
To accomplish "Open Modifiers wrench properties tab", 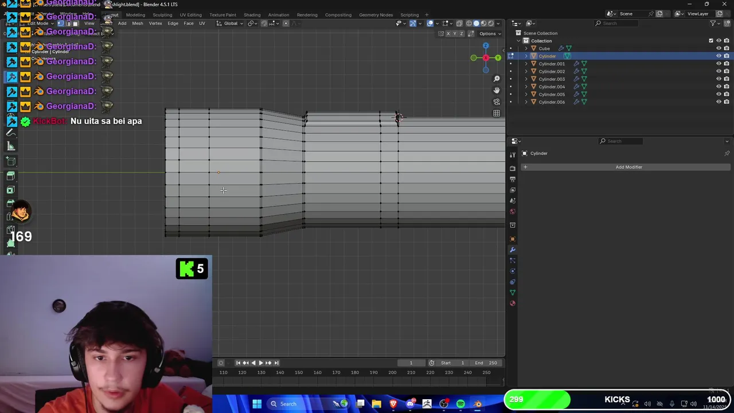I will tap(513, 250).
